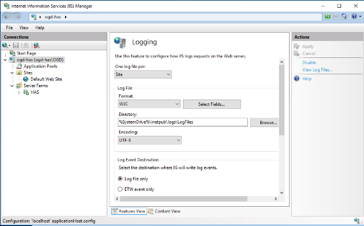Viewport: 364px width, 226px height.
Task: Click the Up folder icon in Connections
Action: tap(26, 46)
